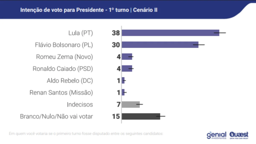Click the Quaest logo
256x144 pixels.
(239, 135)
